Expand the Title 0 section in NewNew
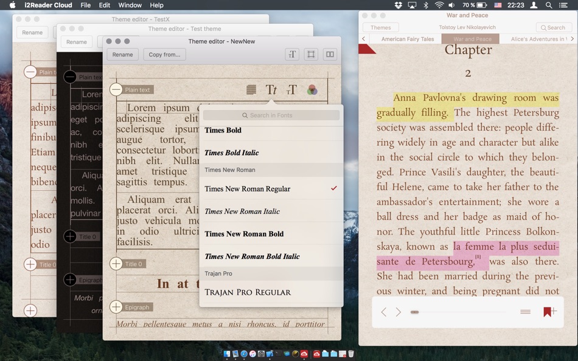Image resolution: width=578 pixels, height=361 pixels. [x=116, y=263]
